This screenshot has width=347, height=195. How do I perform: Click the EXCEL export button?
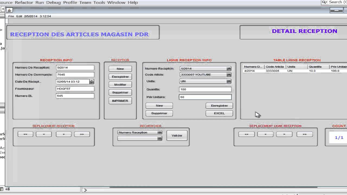point(219,113)
